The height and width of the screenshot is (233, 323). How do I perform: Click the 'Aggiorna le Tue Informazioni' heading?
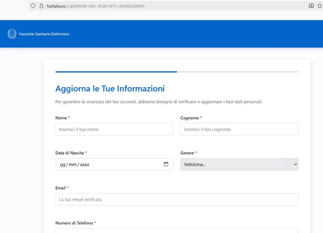[110, 89]
